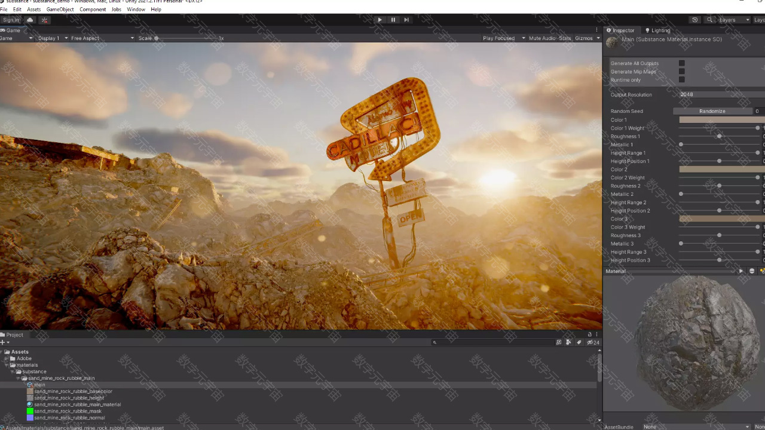Change preview mesh shape icon in Material preview
Screen dimensions: 765x430
pos(752,271)
